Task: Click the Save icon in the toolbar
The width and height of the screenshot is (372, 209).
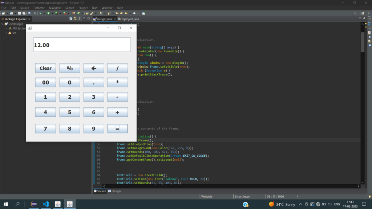Action: point(19,13)
